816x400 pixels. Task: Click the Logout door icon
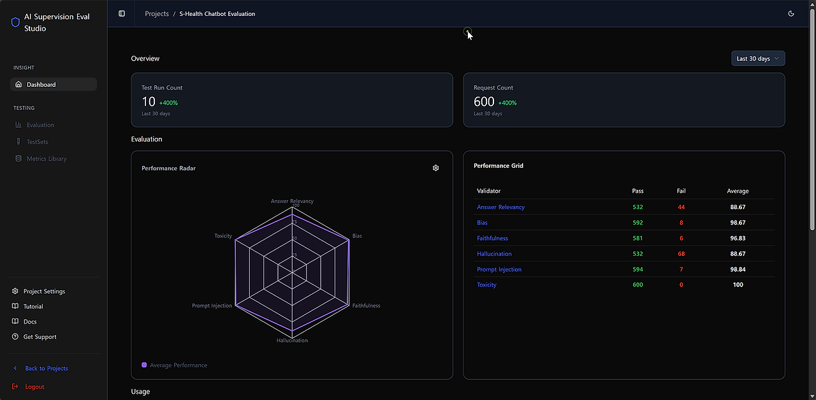[x=15, y=387]
